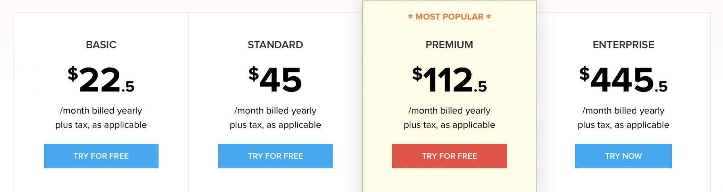
Task: Select the STANDARD plan heading
Action: pos(275,45)
